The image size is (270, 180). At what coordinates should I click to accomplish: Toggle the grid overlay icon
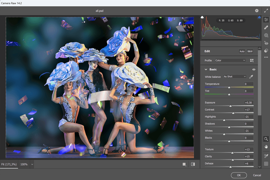(266, 164)
